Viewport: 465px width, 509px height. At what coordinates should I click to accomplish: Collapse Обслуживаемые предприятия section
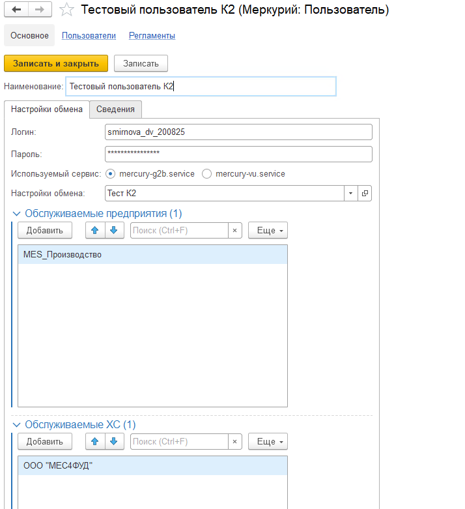16,213
